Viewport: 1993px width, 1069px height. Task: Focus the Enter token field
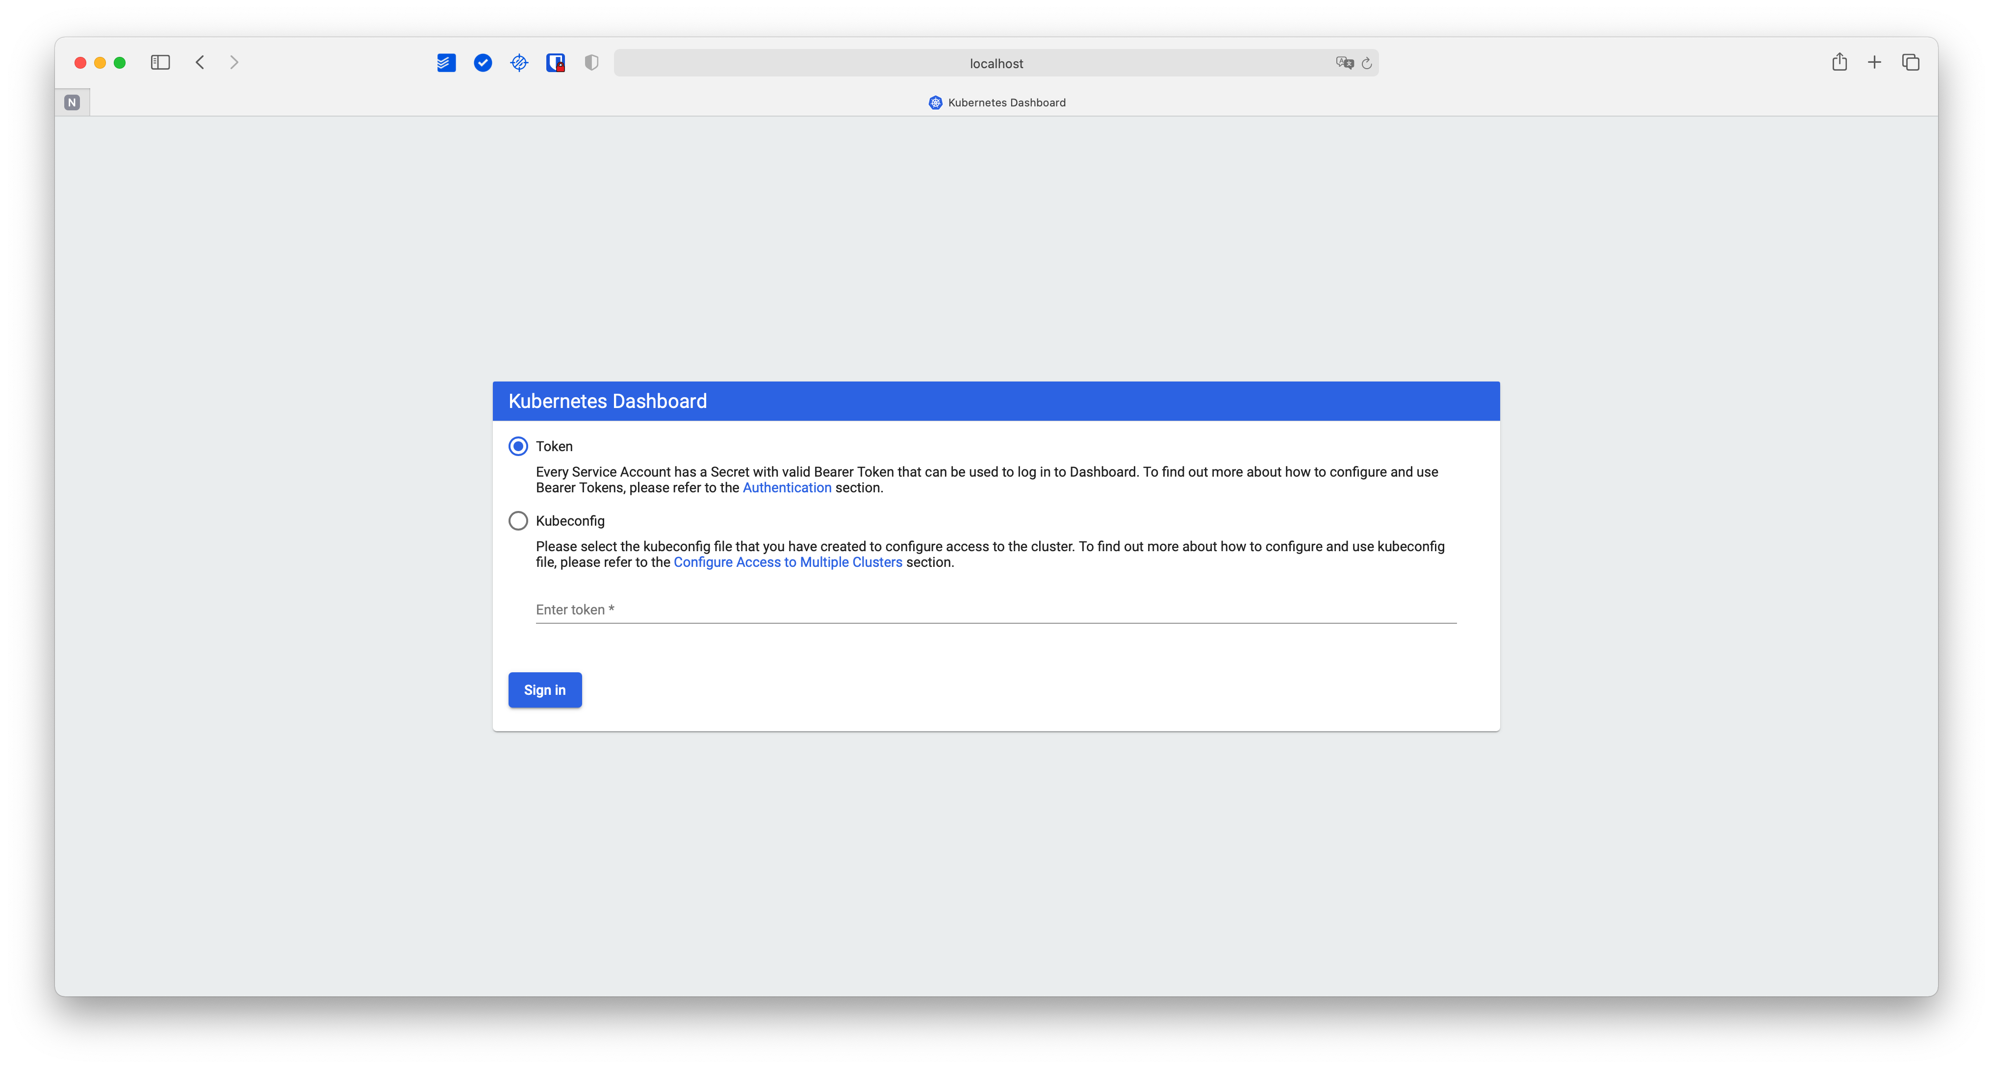coord(996,610)
